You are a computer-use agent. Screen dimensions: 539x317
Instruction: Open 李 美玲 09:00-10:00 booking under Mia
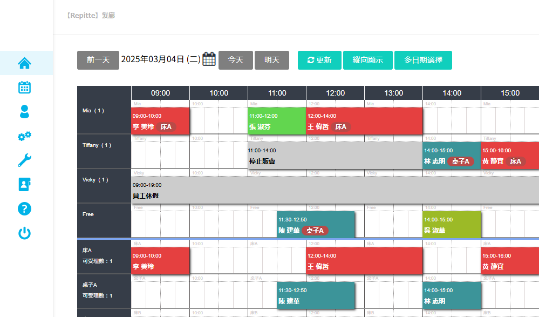(x=160, y=121)
